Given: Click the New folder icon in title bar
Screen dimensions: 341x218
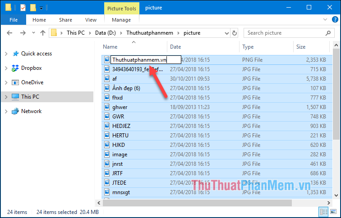Looking at the screenshot, I should [x=33, y=8].
